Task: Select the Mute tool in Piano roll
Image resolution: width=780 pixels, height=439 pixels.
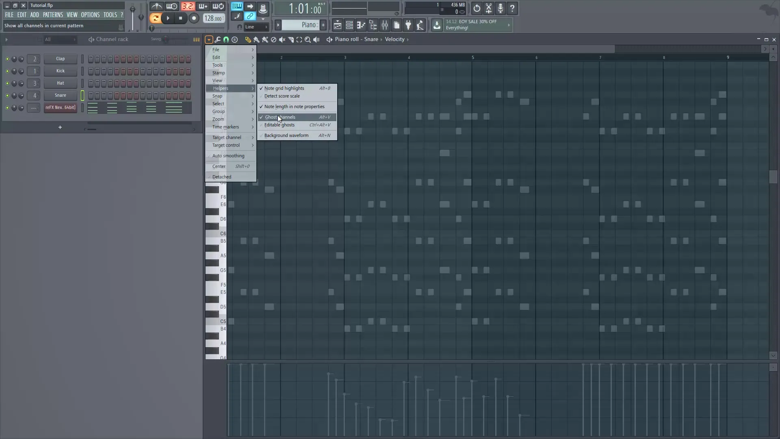Action: pyautogui.click(x=282, y=39)
